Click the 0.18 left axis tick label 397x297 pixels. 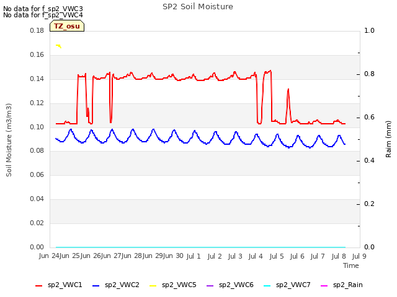[37, 30]
